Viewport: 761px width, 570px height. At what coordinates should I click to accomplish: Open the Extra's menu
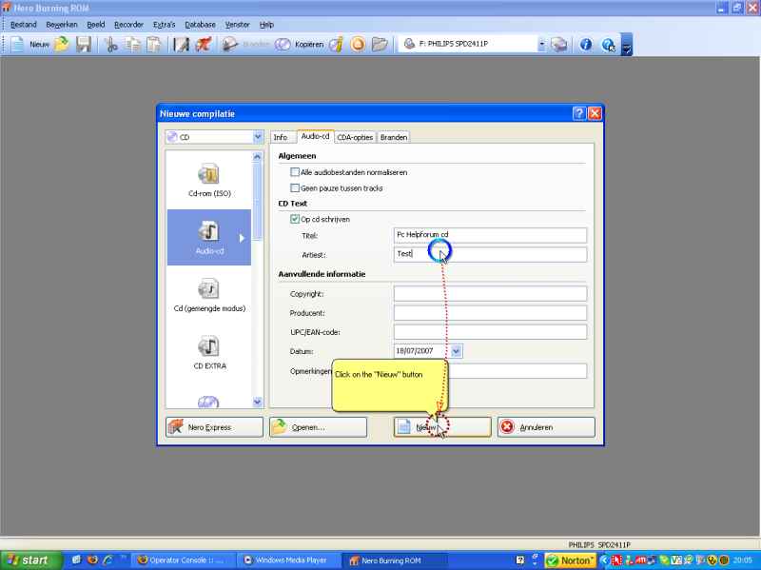pos(164,25)
